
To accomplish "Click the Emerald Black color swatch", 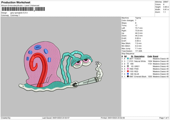I will (x=128, y=76).
